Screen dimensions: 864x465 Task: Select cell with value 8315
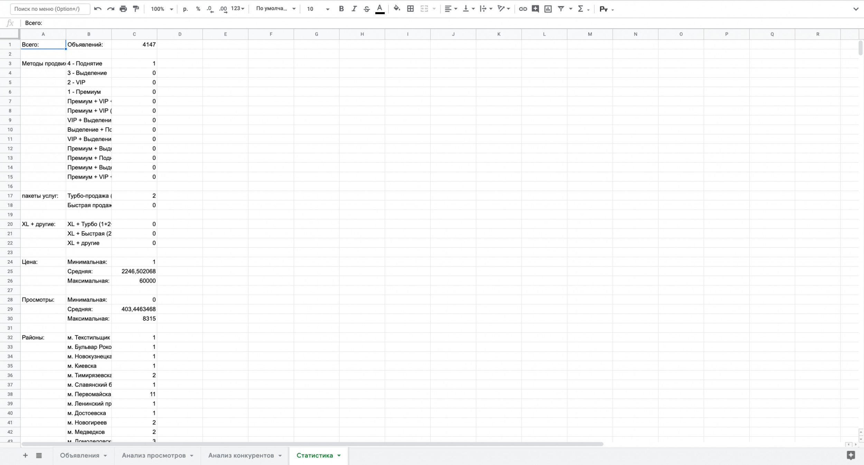point(134,319)
